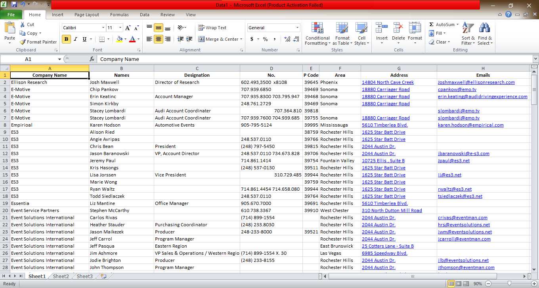Open karen.hodson@empirical.com email link
The height and width of the screenshot is (288, 539).
coord(470,125)
